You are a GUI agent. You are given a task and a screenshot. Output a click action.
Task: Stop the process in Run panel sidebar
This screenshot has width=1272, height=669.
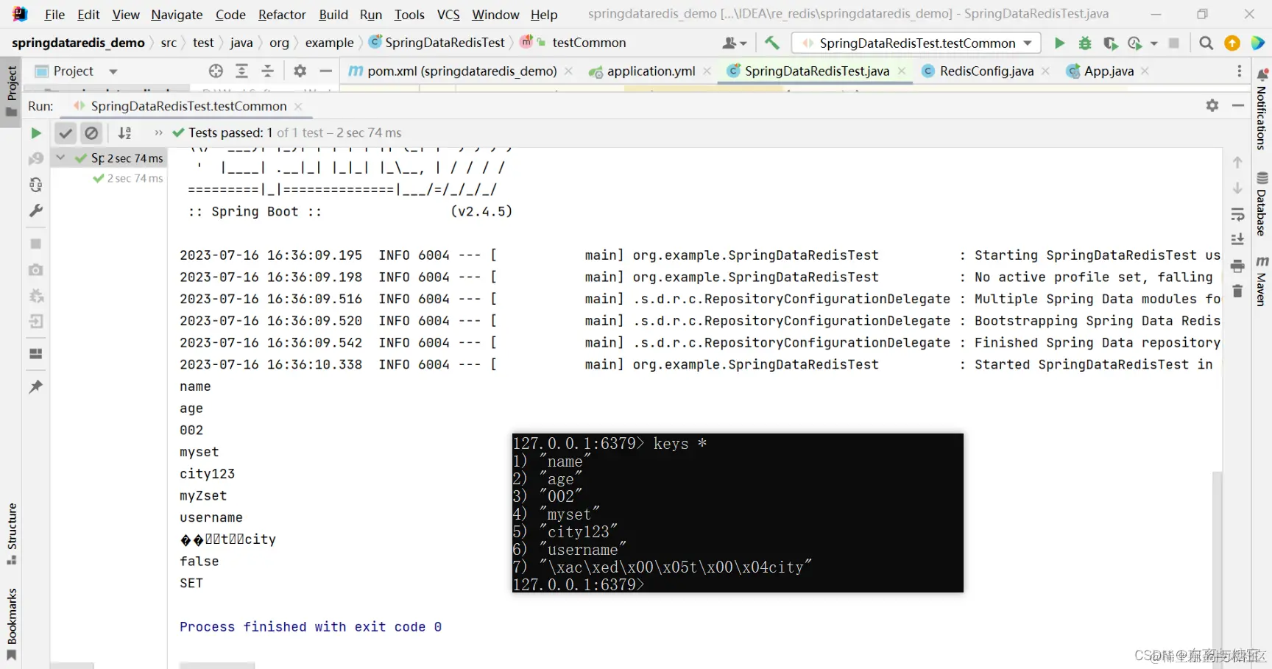point(35,244)
